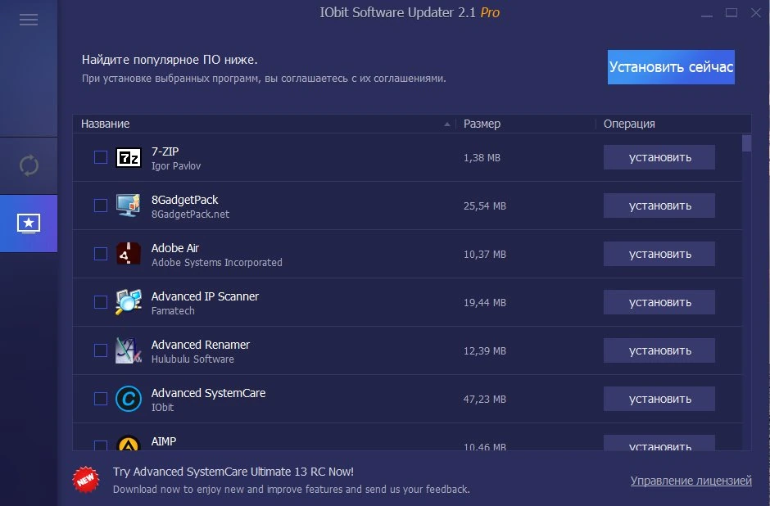770x506 pixels.
Task: Click the Advanced Renamer icon
Action: click(129, 350)
